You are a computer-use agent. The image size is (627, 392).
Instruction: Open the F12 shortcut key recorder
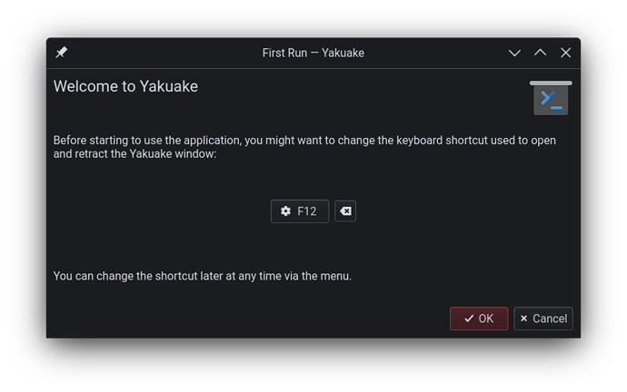[x=300, y=211]
